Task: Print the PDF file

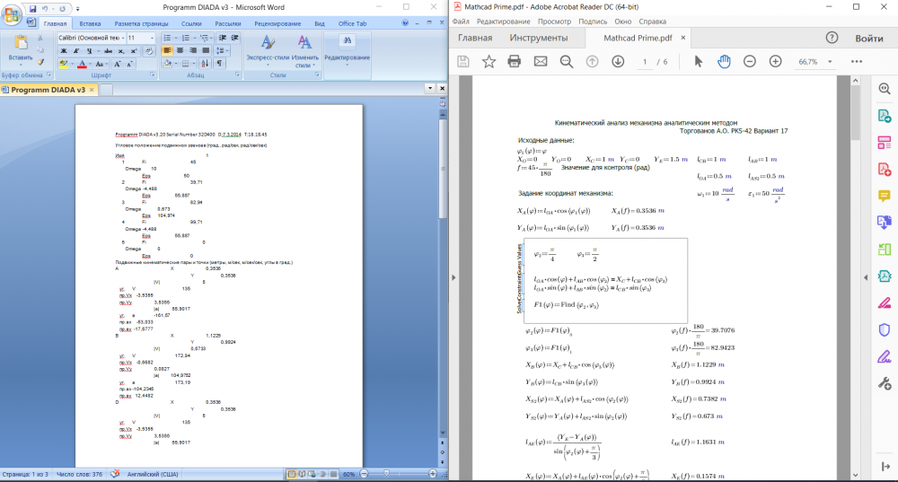Action: pos(515,62)
